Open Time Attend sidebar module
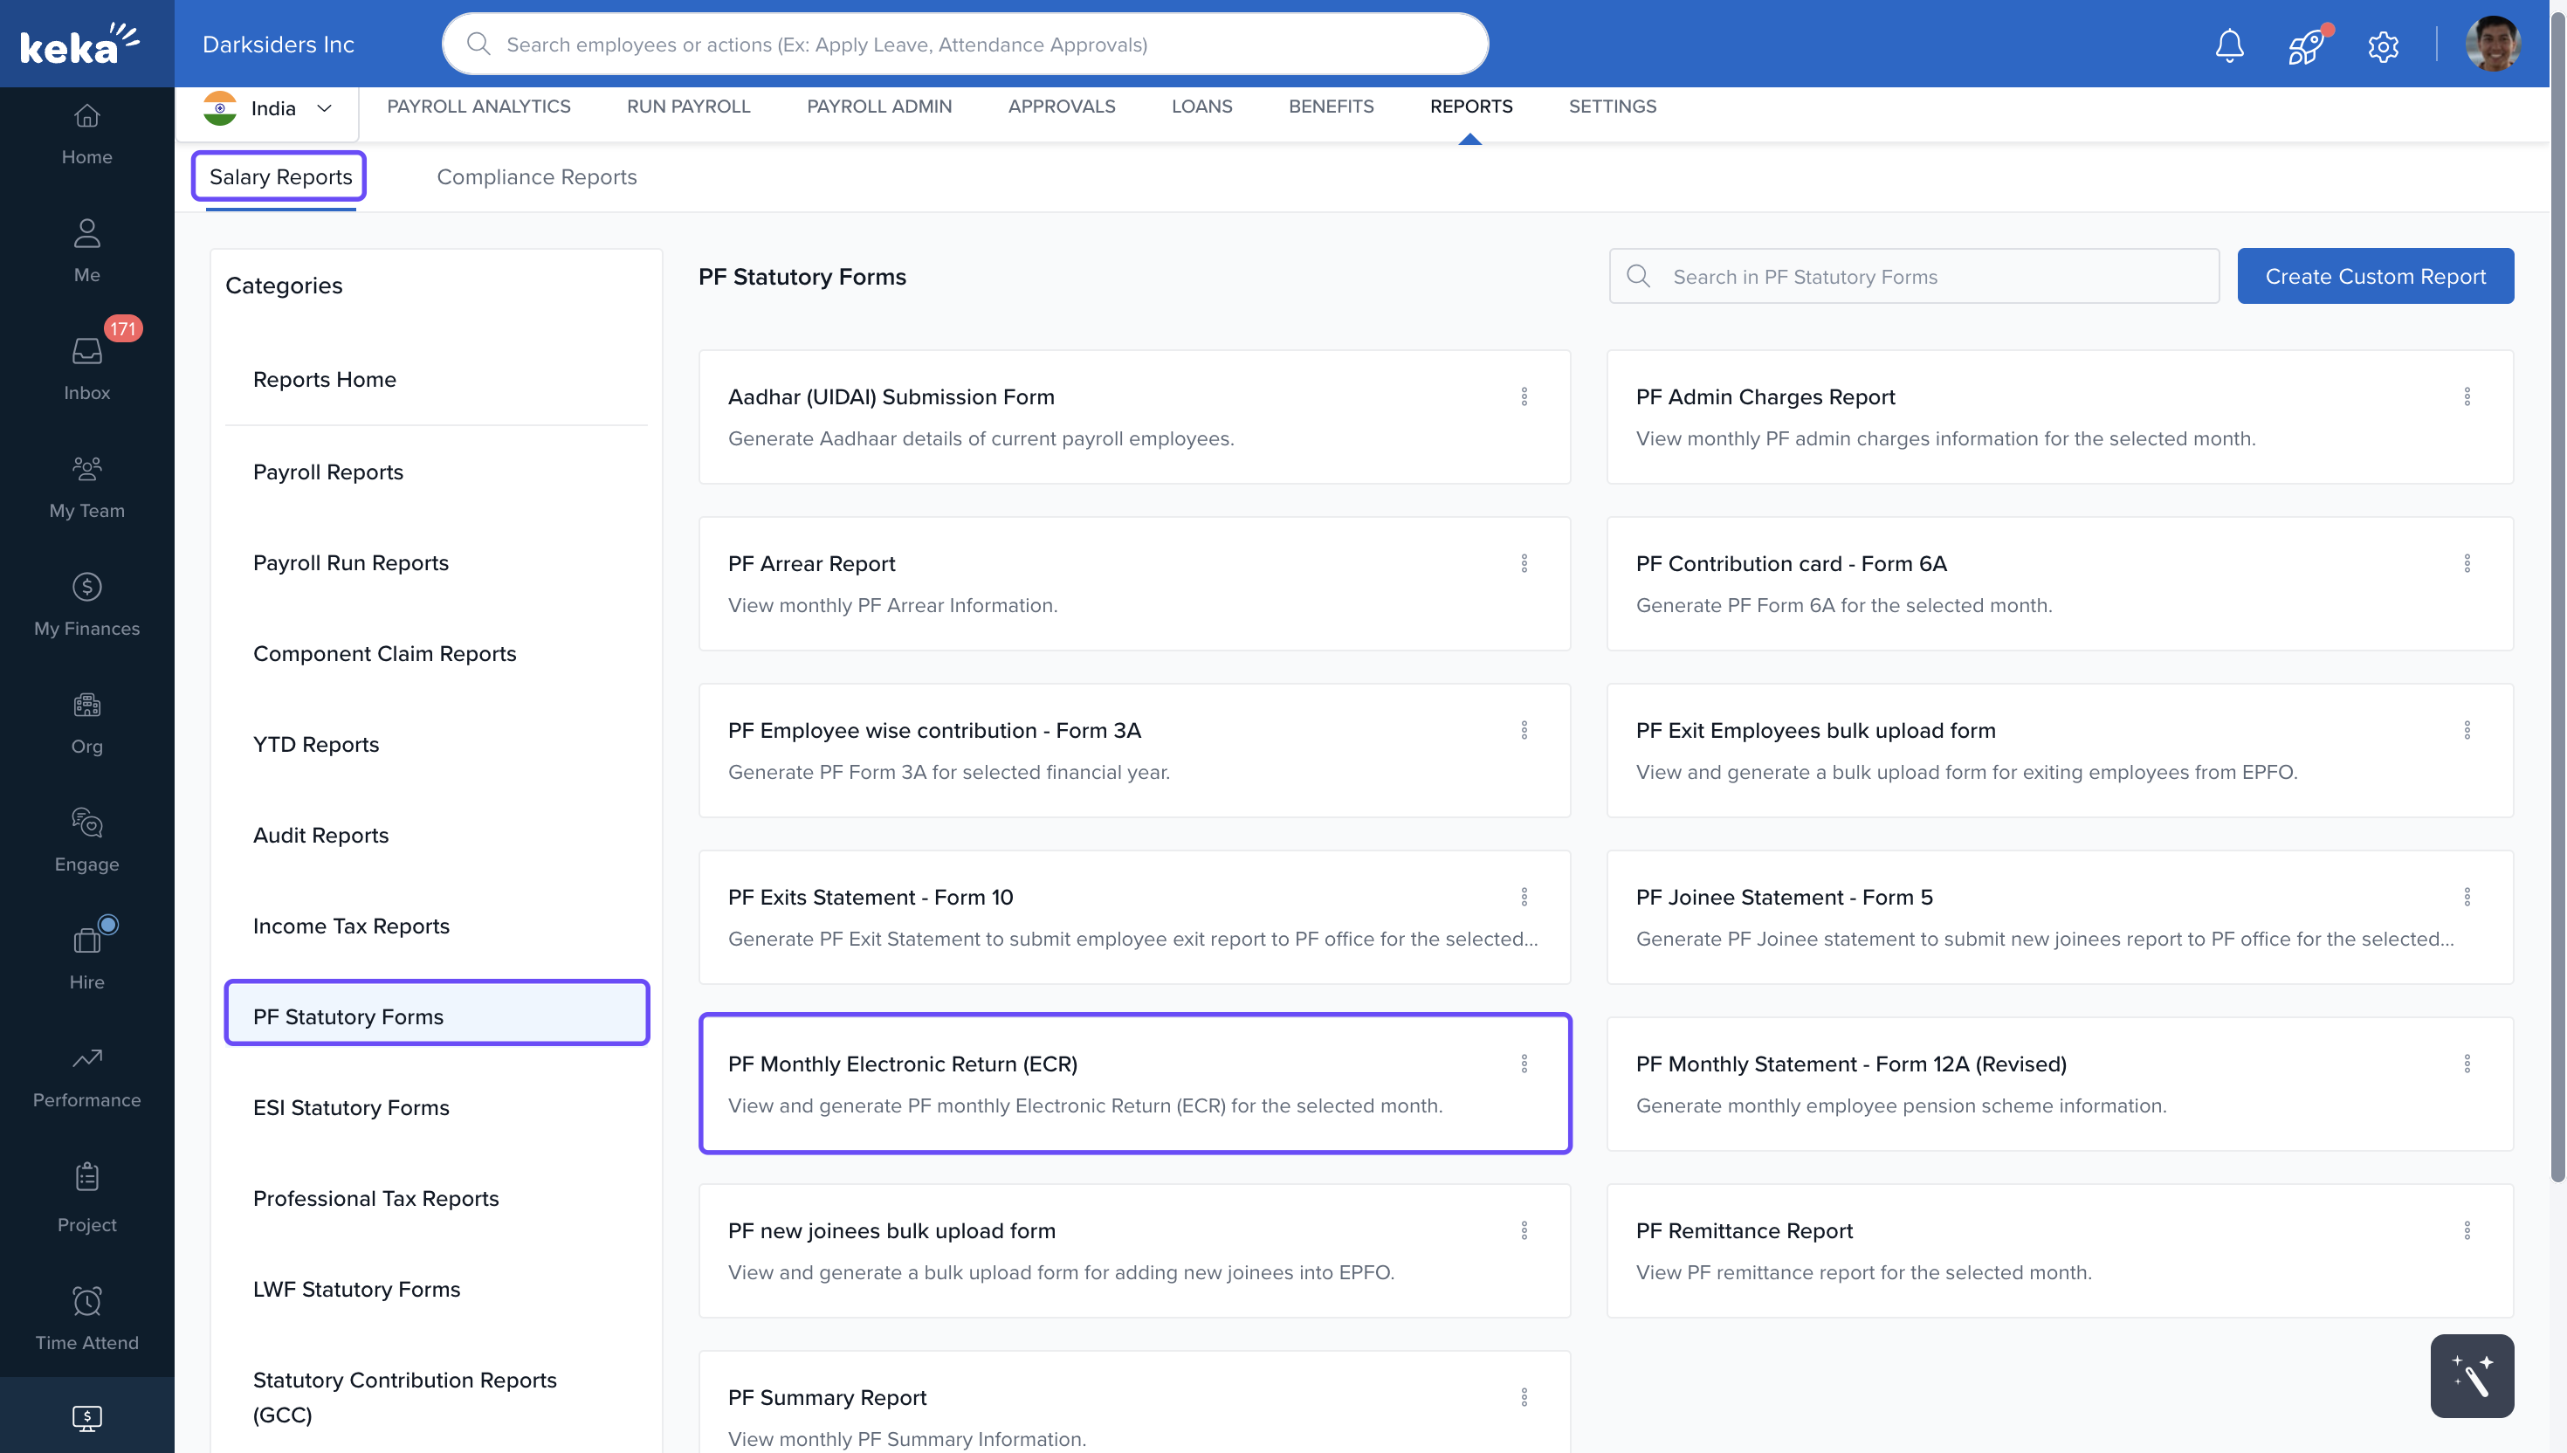The height and width of the screenshot is (1453, 2567). click(86, 1318)
